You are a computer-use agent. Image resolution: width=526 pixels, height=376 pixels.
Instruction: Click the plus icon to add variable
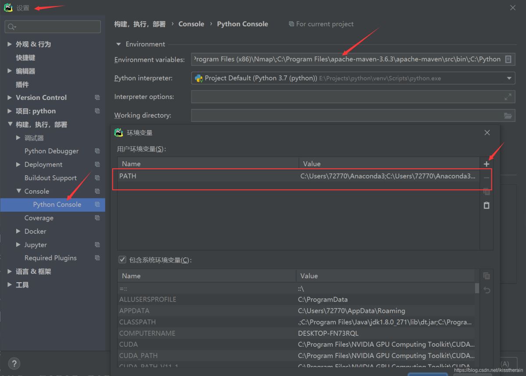click(486, 164)
